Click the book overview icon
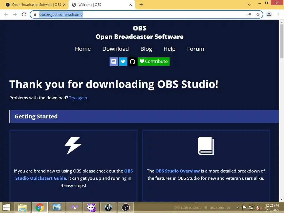The image size is (284, 213). point(206,146)
